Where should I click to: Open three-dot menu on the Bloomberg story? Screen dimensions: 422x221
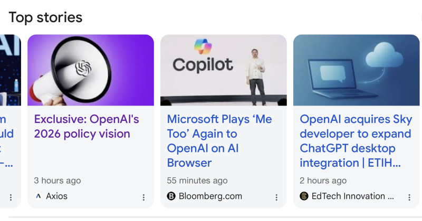tap(276, 197)
